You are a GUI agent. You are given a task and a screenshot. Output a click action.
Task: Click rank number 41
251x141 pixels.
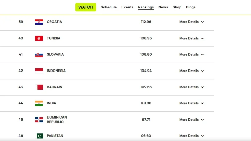coord(21,54)
